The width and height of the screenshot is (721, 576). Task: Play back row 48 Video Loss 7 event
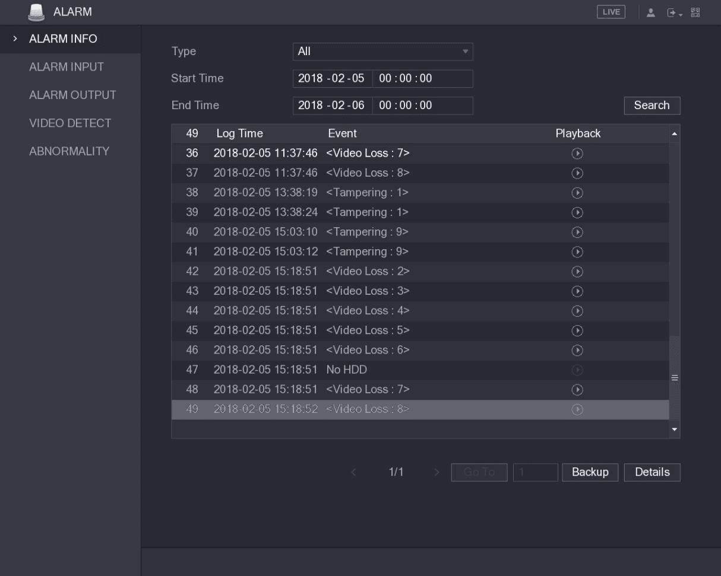[x=576, y=390]
